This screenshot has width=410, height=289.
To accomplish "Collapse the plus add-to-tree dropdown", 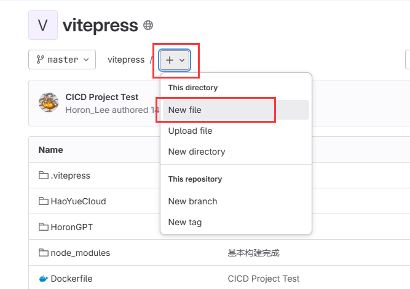I will point(175,60).
